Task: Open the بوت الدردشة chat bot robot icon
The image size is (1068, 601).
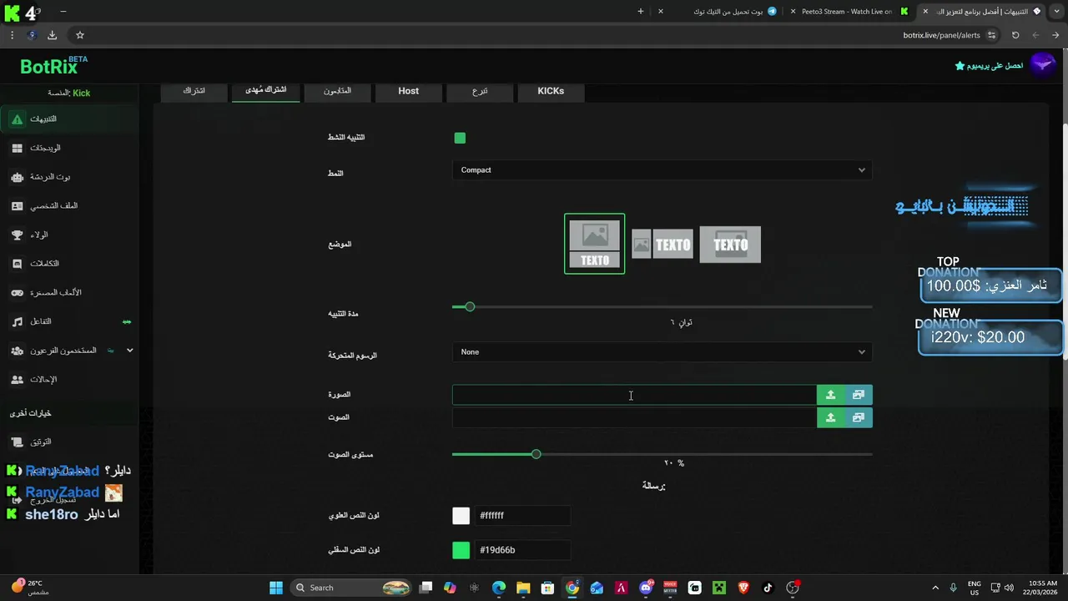Action: 17,177
